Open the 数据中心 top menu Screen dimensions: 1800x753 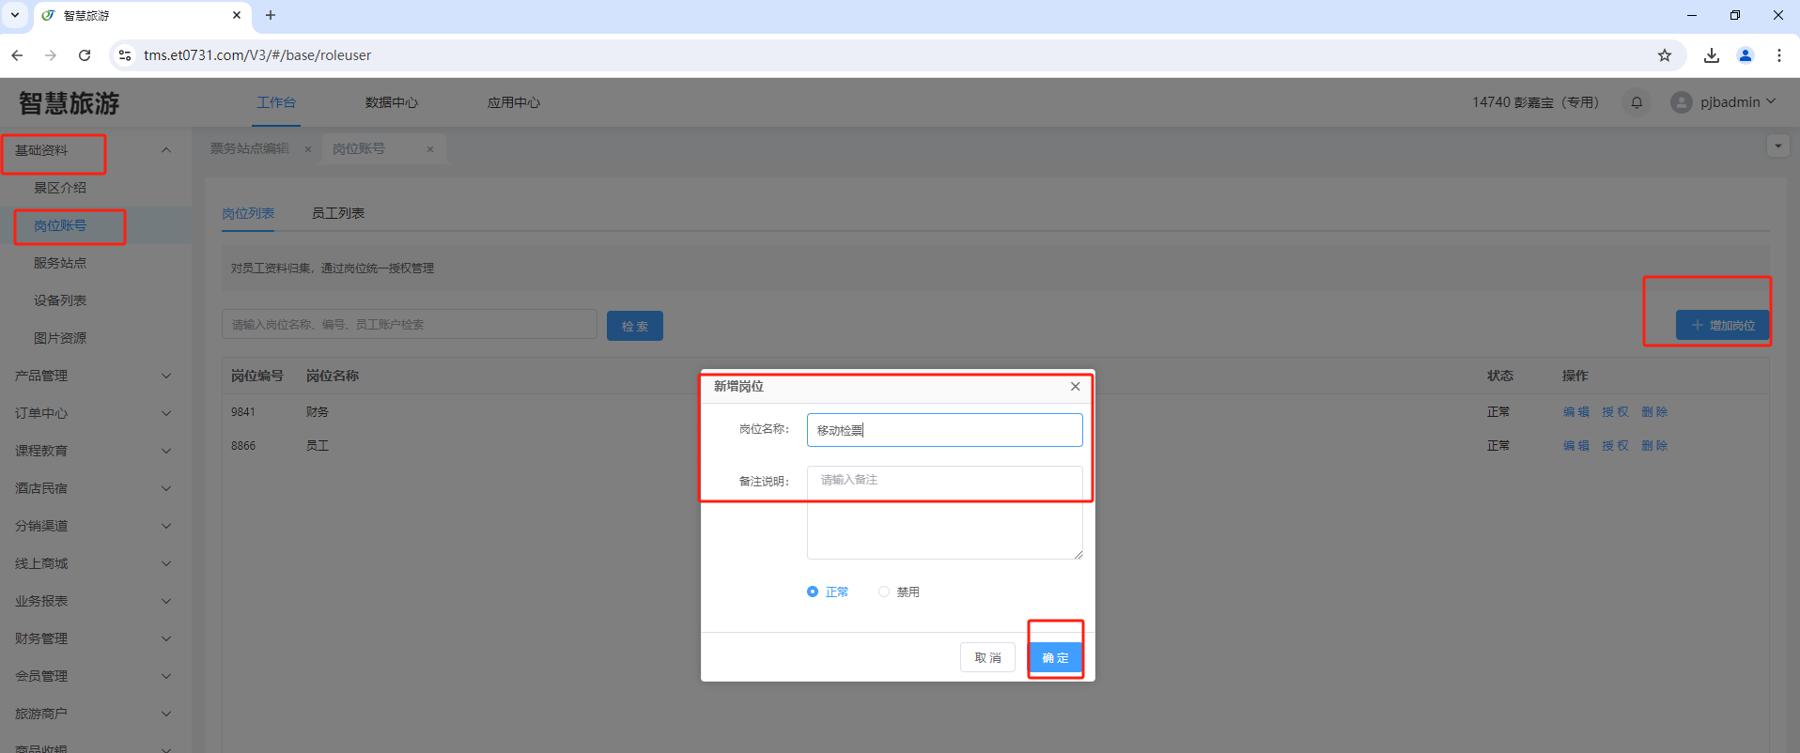click(391, 102)
